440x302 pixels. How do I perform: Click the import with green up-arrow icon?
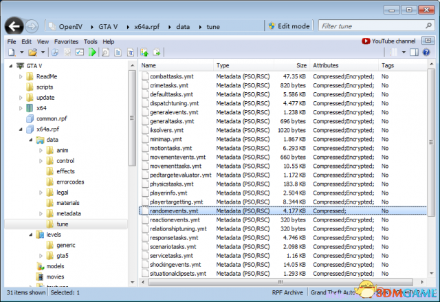[x=144, y=52]
